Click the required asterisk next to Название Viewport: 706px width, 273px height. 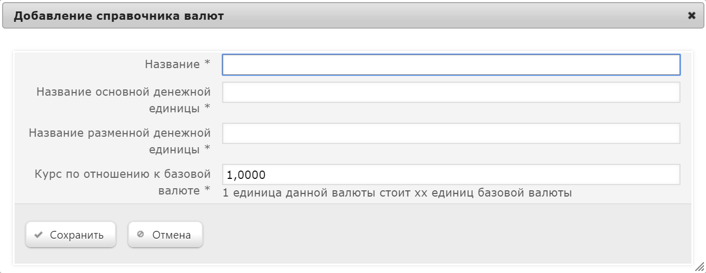point(207,63)
